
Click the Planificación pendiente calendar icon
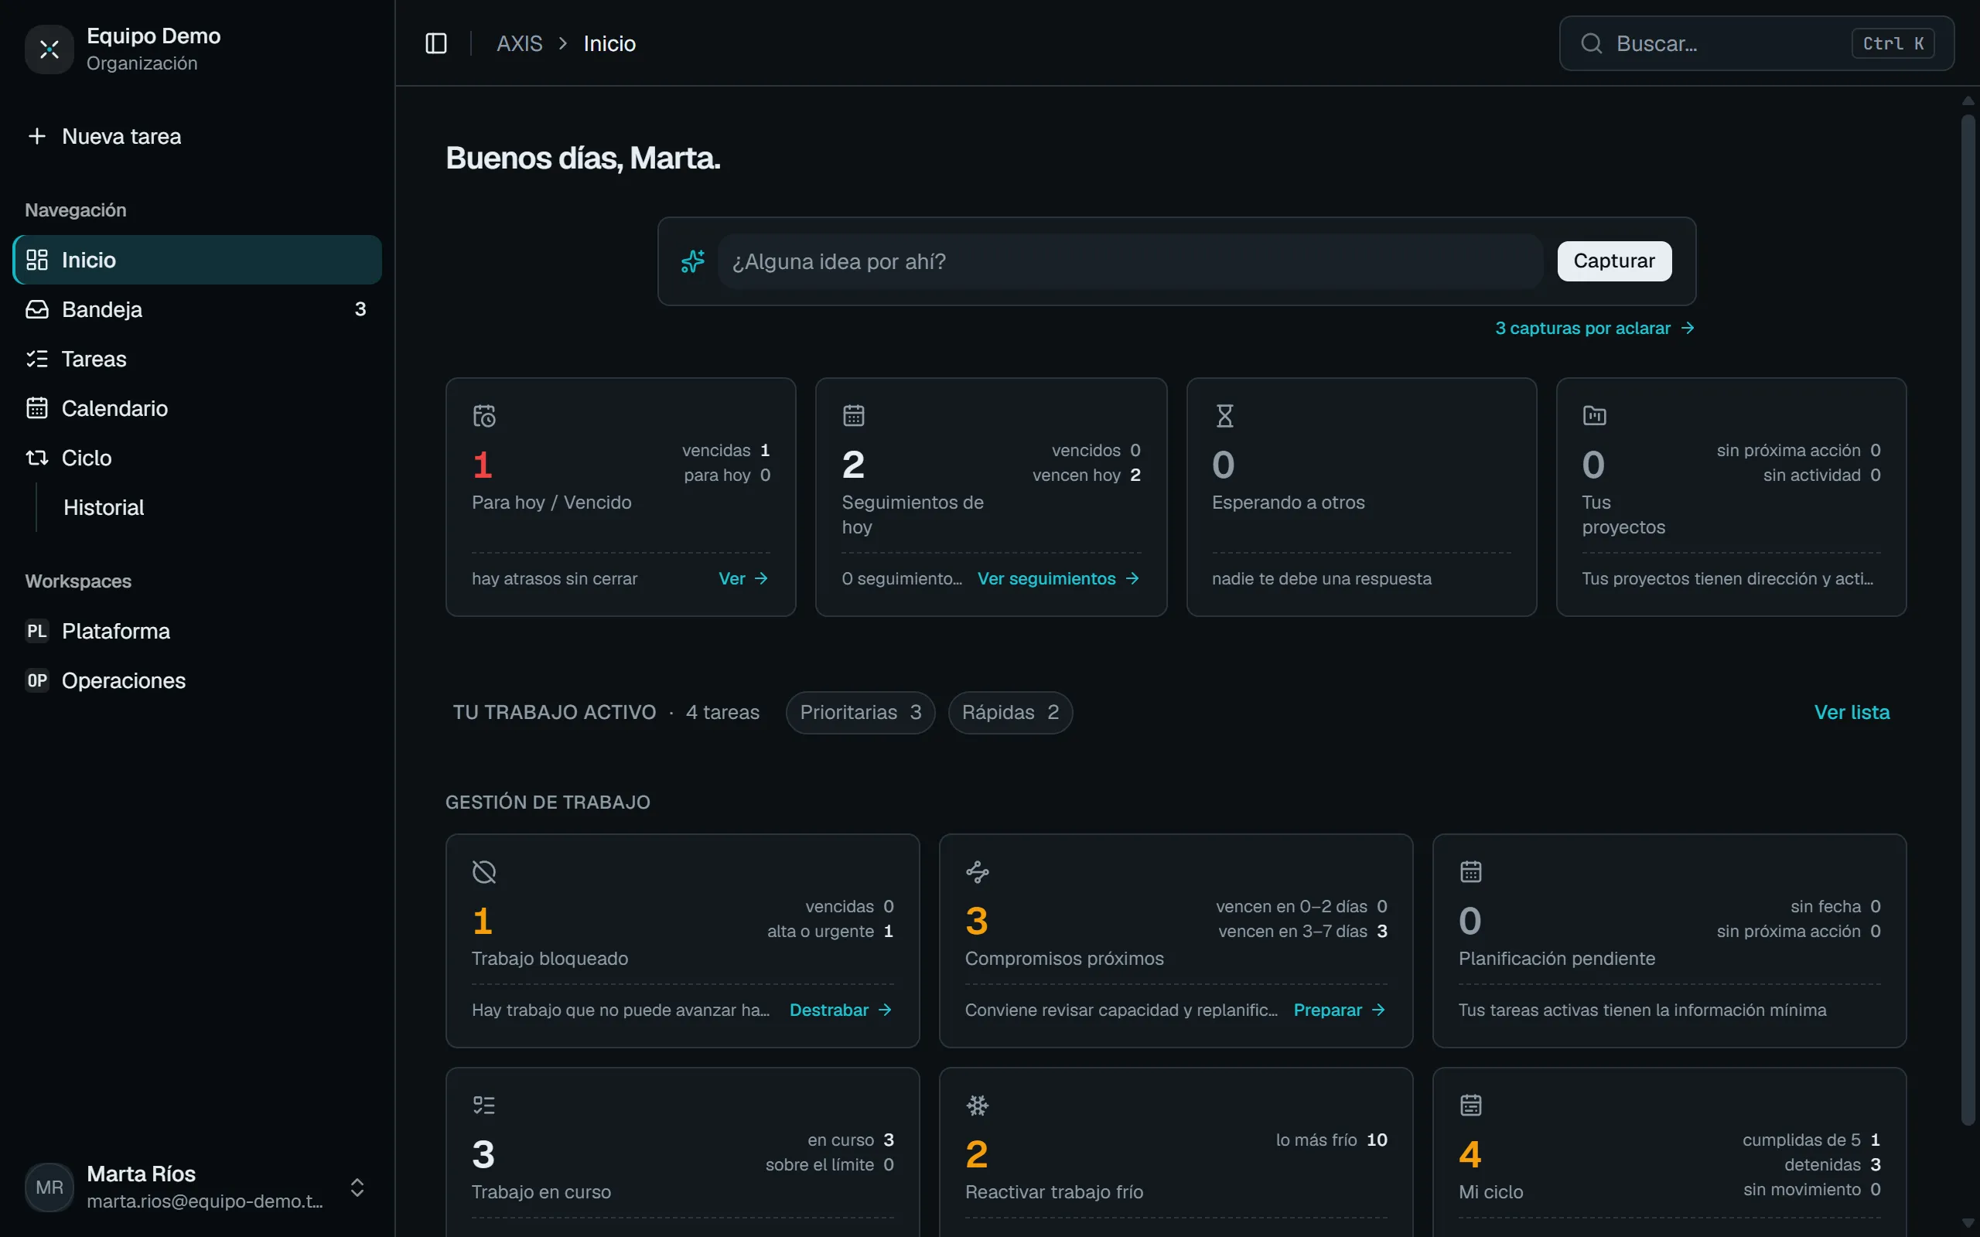point(1470,872)
